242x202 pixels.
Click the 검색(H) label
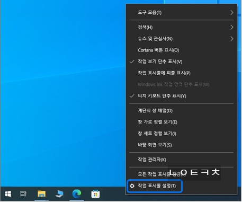145,27
